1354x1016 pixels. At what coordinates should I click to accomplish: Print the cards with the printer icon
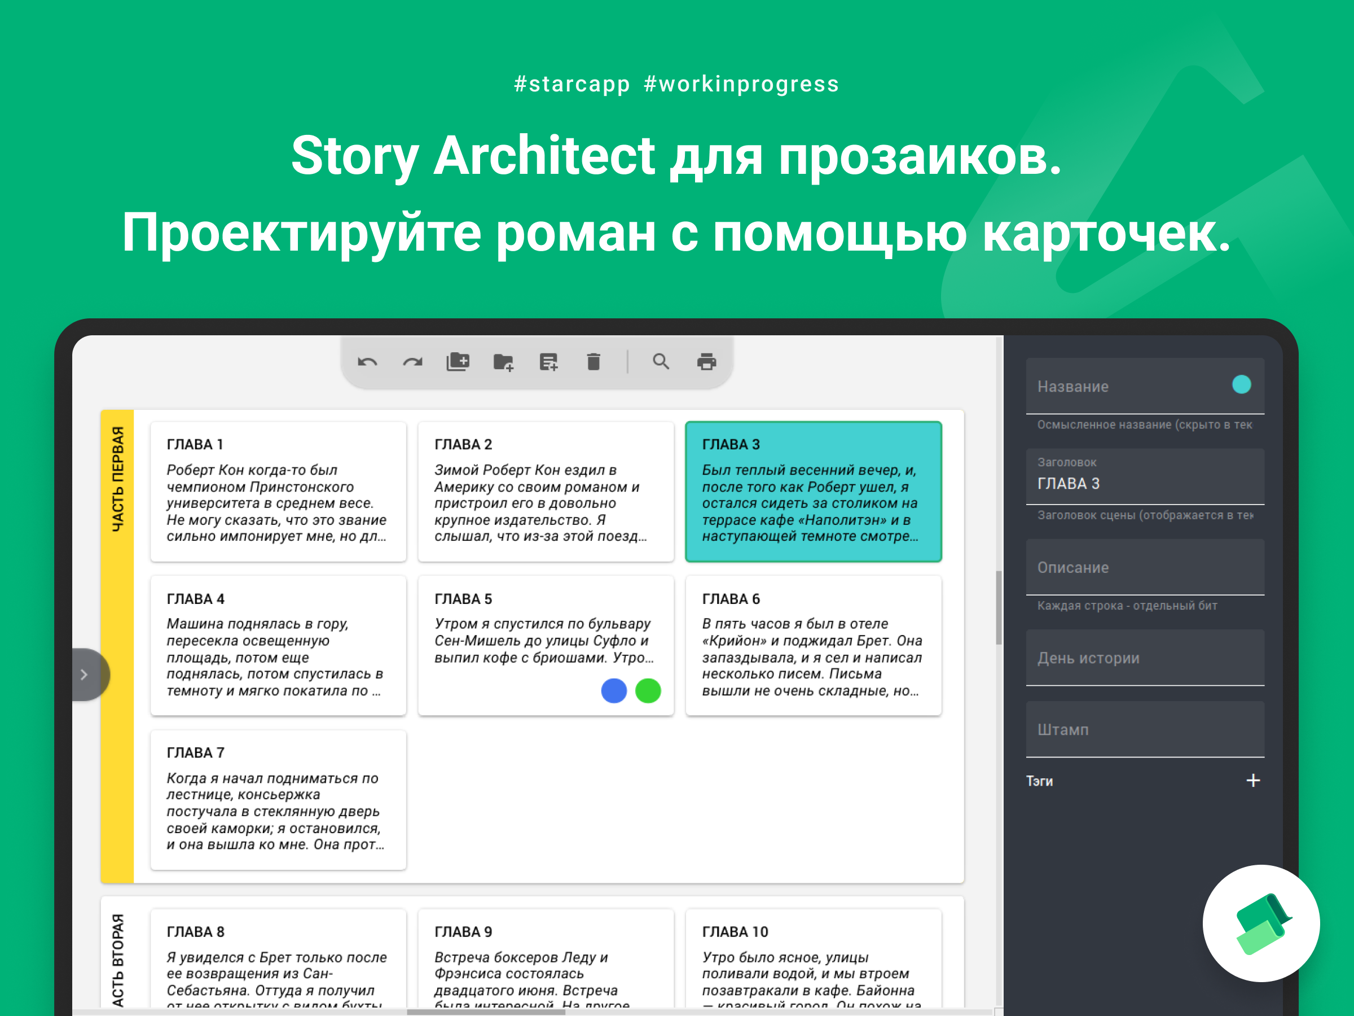(x=706, y=362)
